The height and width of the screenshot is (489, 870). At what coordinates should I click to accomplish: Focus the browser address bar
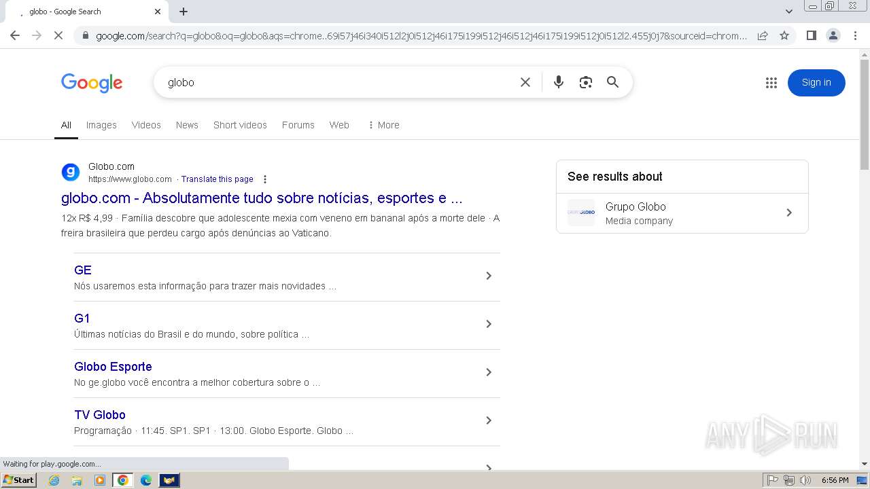[x=421, y=35]
